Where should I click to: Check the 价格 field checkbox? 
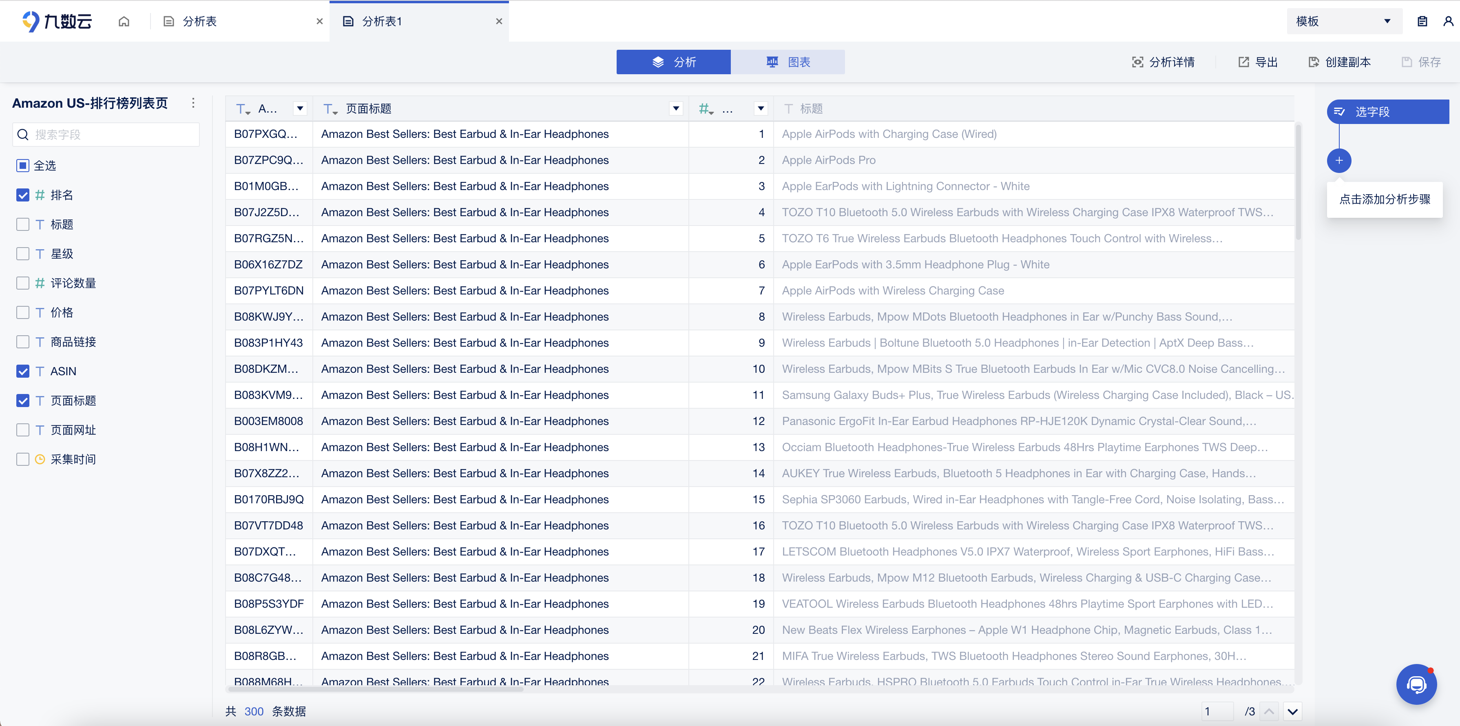tap(23, 312)
